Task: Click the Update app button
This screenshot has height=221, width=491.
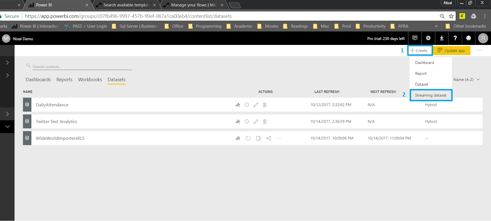Action: point(452,50)
